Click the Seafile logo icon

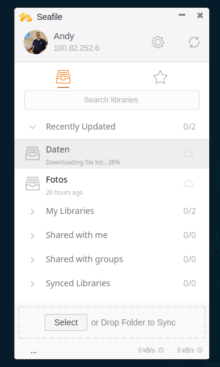25,17
